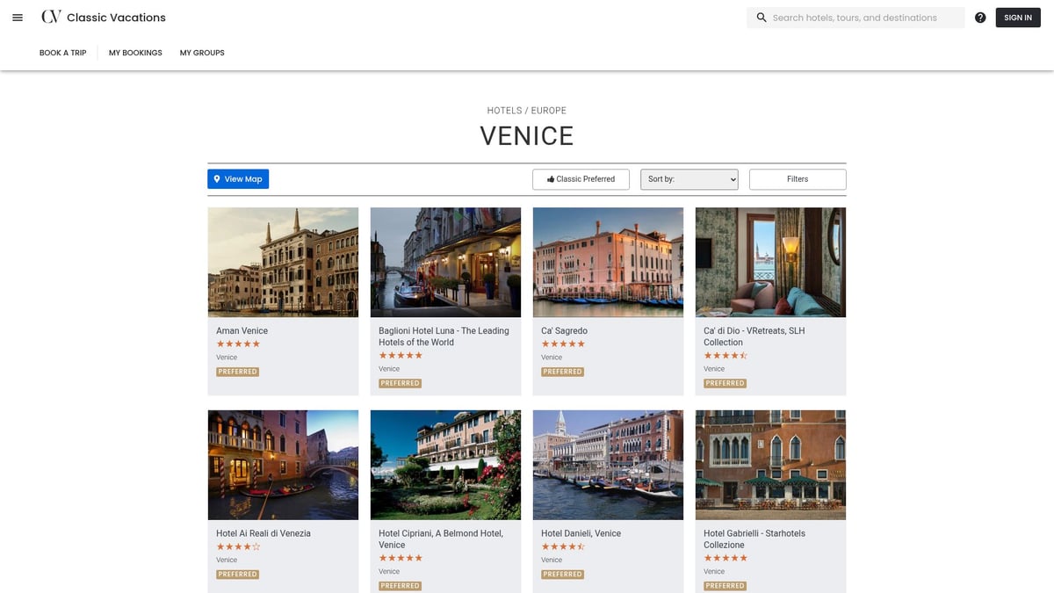Click the thumbs-up icon on Classic Preferred
Image resolution: width=1054 pixels, height=593 pixels.
pos(549,178)
